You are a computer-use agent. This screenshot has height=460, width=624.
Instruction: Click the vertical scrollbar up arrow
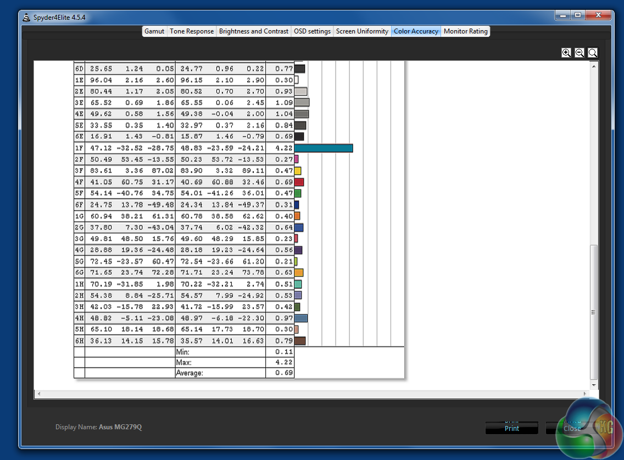[x=594, y=66]
